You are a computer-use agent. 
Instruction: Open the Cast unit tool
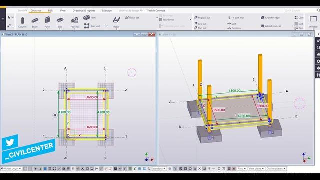(92, 26)
